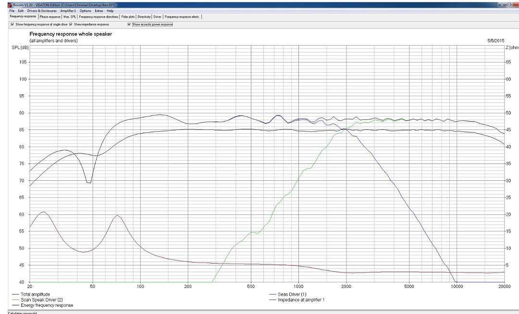
Task: Click the Total amplitude legend entry
Action: 31,294
